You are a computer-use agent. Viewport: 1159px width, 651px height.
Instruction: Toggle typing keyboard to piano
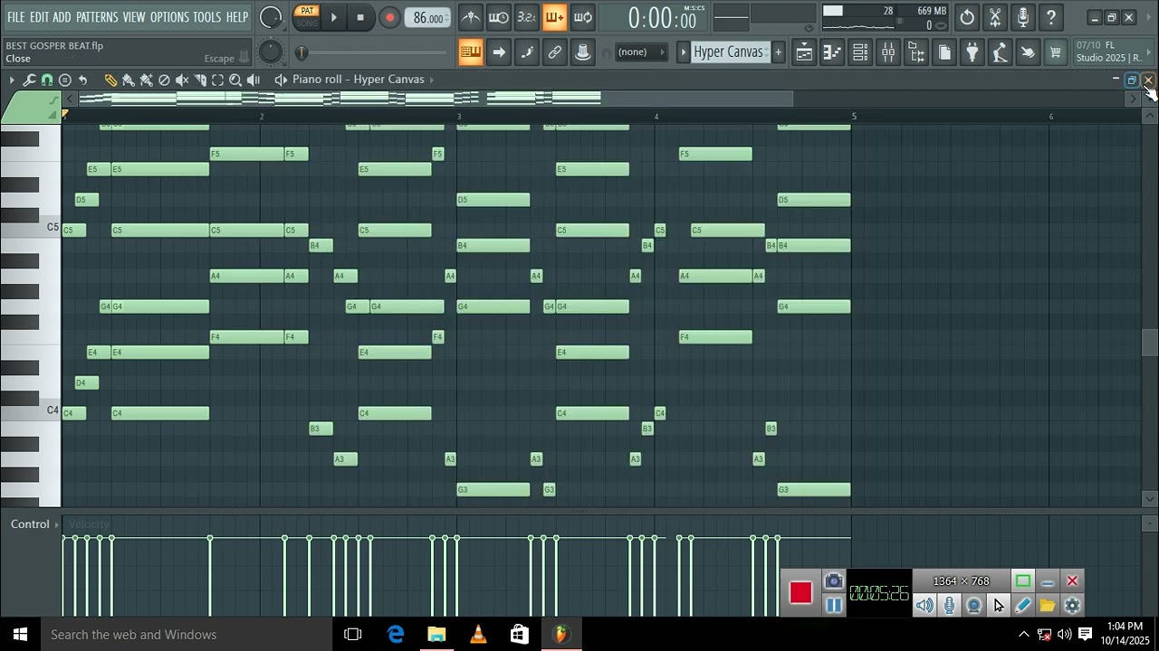[x=471, y=52]
